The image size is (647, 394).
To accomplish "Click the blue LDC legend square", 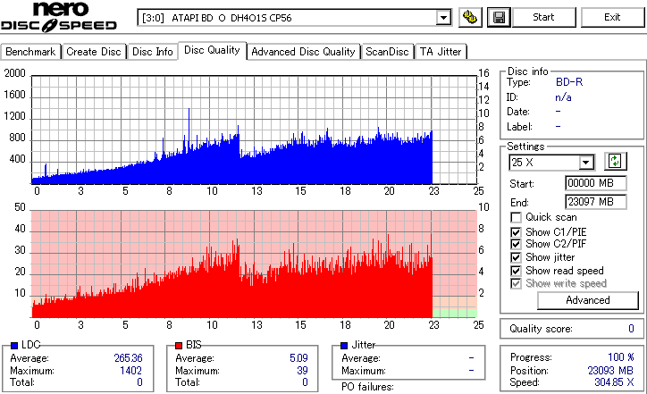I will [14, 346].
